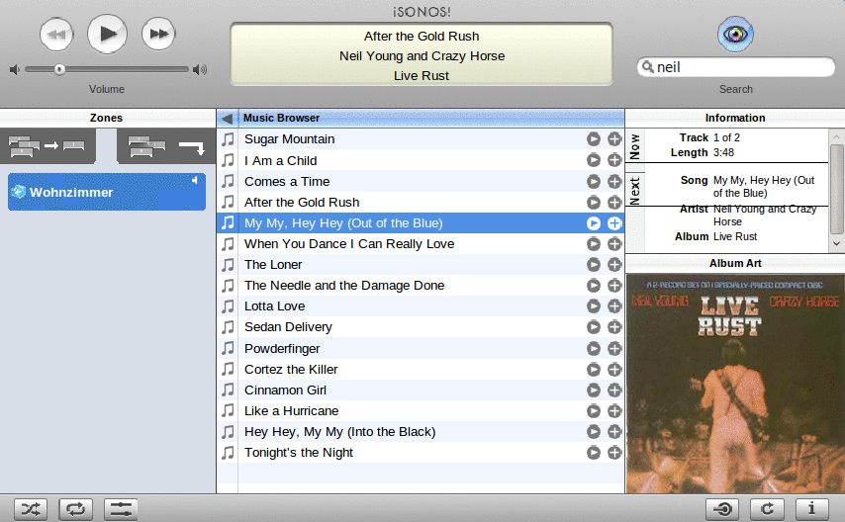This screenshot has height=522, width=845.
Task: Add Hey Hey, My My to queue
Action: (x=614, y=431)
